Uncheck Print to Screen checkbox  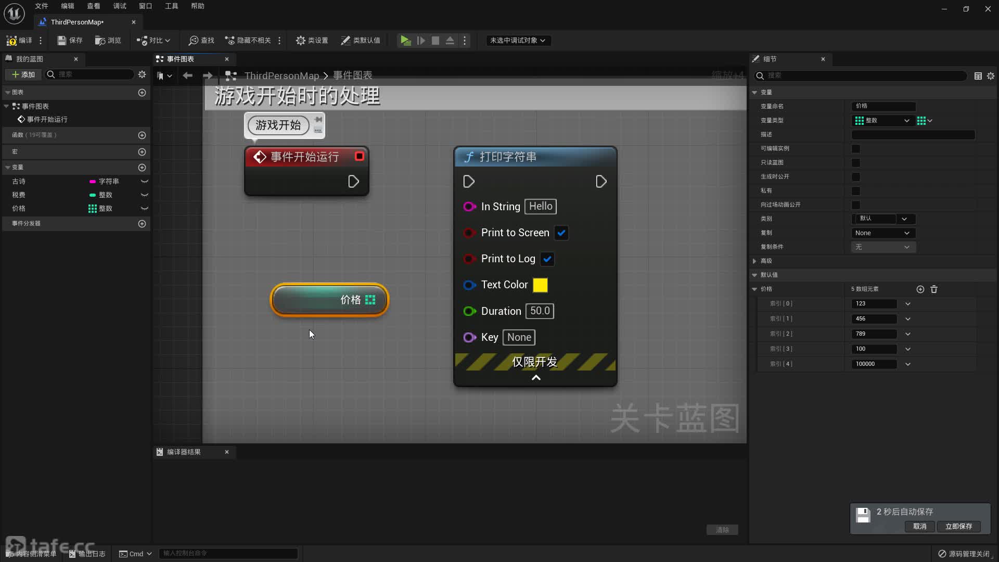(561, 233)
